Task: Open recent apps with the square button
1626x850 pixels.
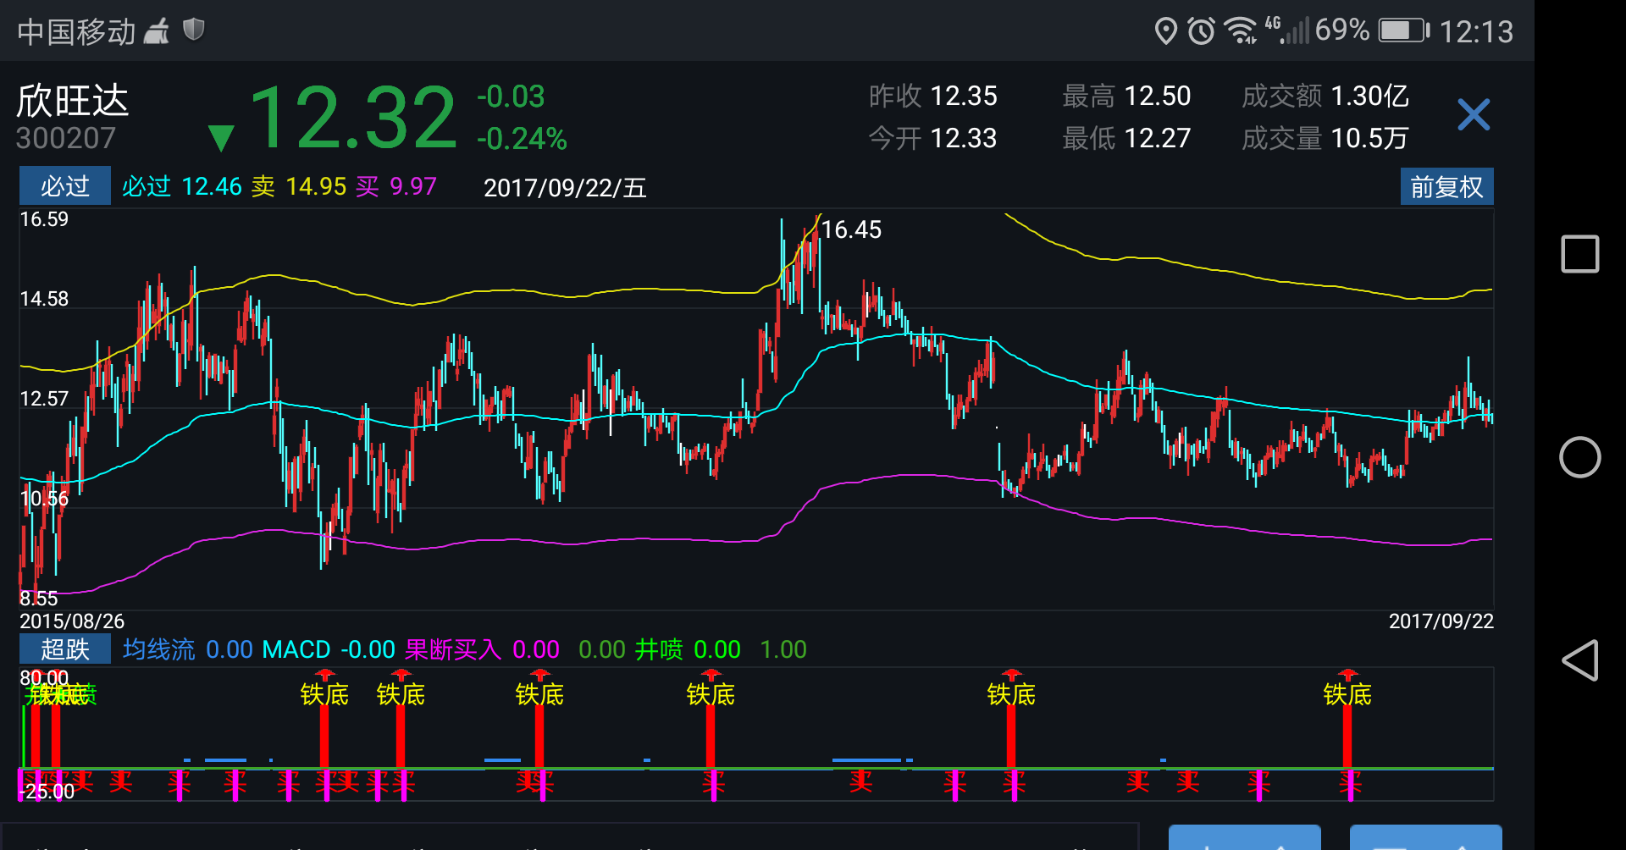Action: [1579, 254]
